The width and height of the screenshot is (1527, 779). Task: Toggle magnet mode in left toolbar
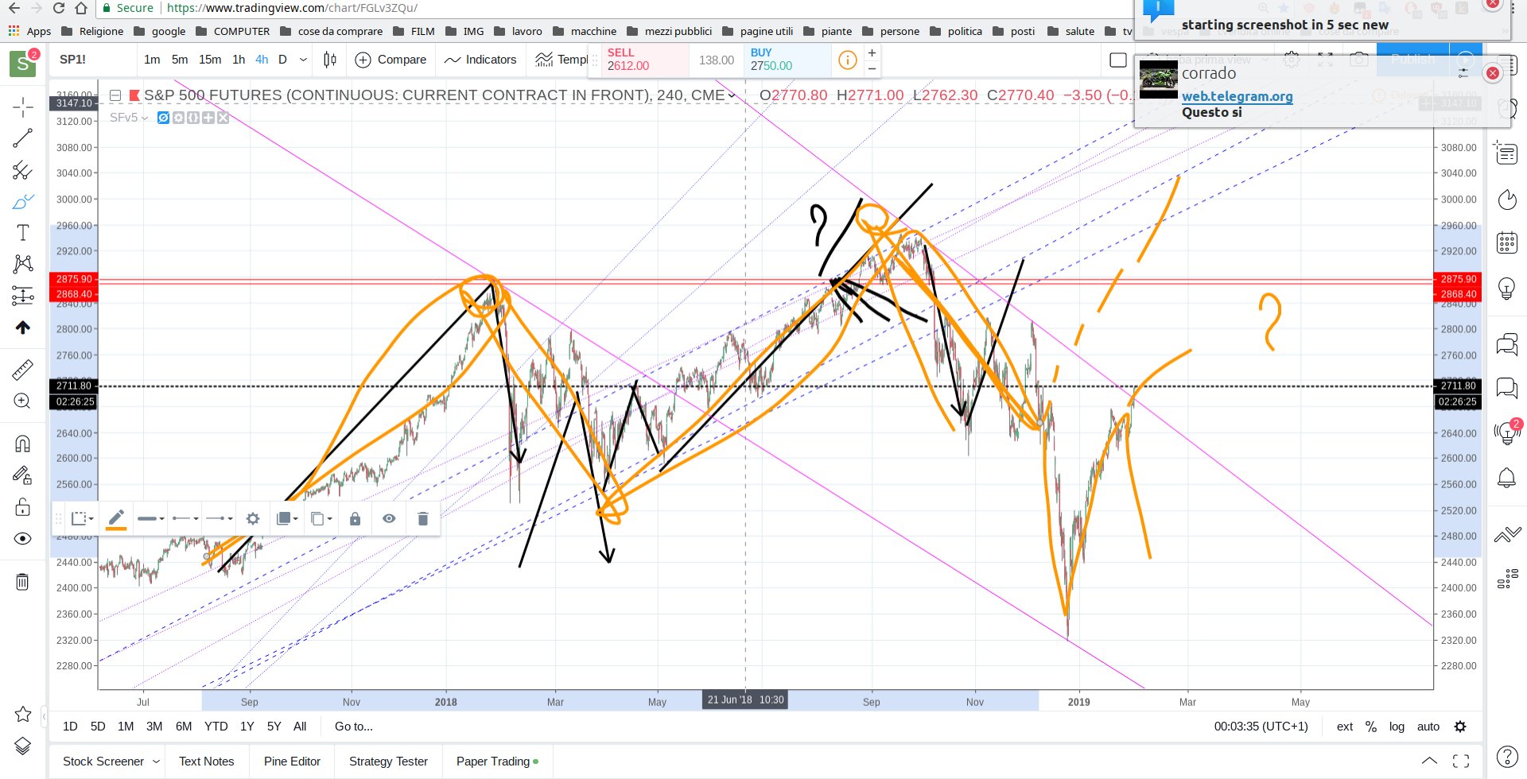pyautogui.click(x=23, y=444)
